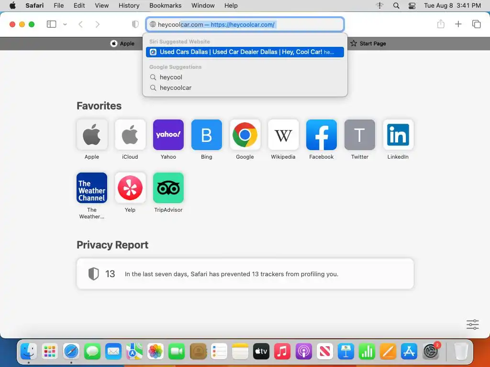Open the LinkedIn favorite tile

click(x=398, y=135)
